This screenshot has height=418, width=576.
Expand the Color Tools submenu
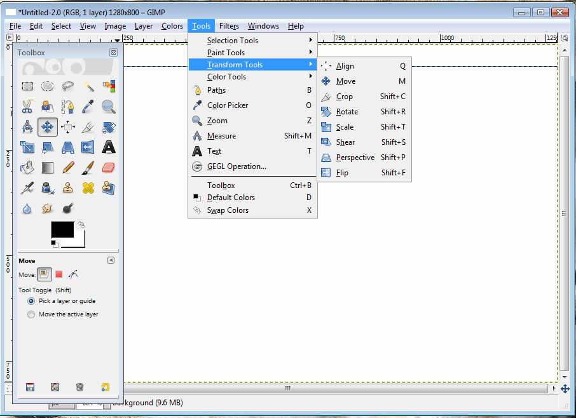pyautogui.click(x=233, y=77)
